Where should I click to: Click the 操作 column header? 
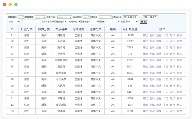click(x=162, y=29)
